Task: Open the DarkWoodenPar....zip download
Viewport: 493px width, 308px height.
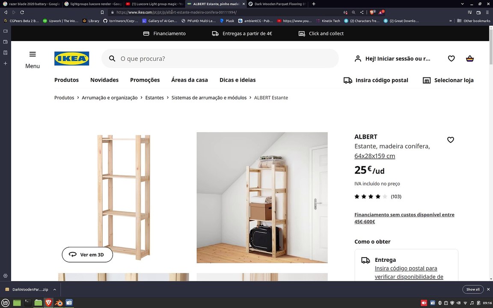Action: pos(27,290)
